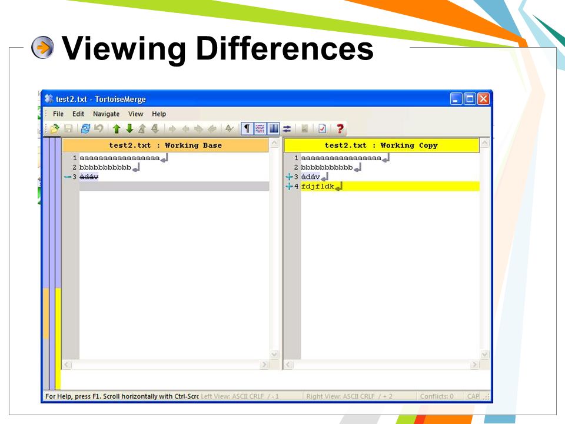Toggle inline diff lines button
This screenshot has width=565, height=424.
pos(260,129)
